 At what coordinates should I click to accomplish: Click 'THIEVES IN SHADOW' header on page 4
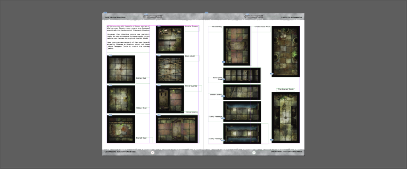[x=115, y=17]
